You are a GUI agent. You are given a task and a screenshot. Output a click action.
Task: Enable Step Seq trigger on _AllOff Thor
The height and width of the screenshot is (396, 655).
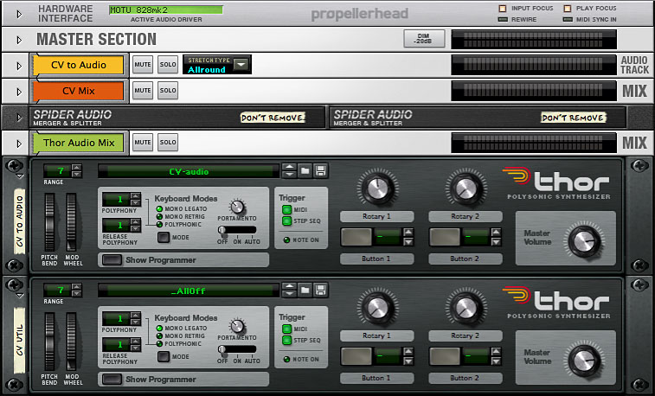287,342
